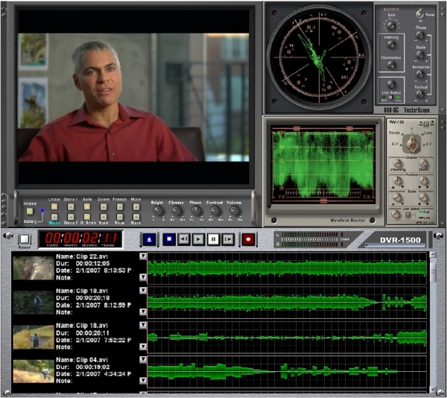Open the dropdown for Clip 19.avi

pos(143,290)
